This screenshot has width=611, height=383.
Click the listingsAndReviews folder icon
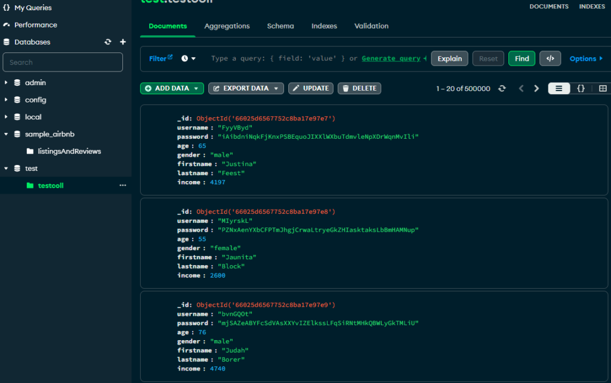pos(30,151)
